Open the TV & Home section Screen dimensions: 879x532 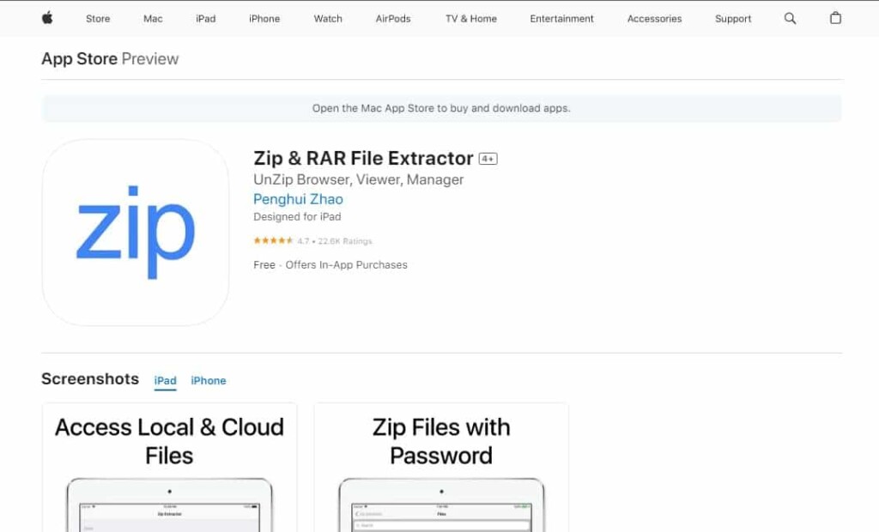470,18
